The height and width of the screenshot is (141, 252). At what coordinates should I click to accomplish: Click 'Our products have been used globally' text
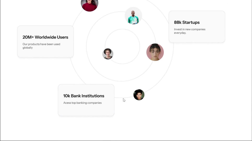[41, 46]
